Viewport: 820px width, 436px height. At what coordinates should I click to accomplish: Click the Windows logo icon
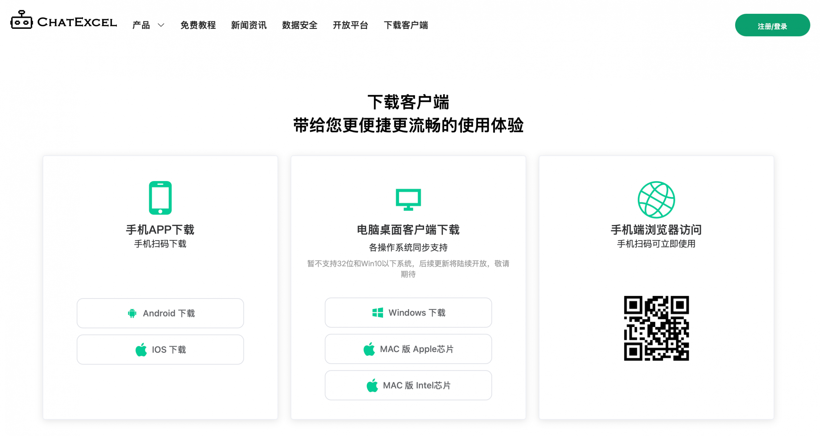(378, 312)
